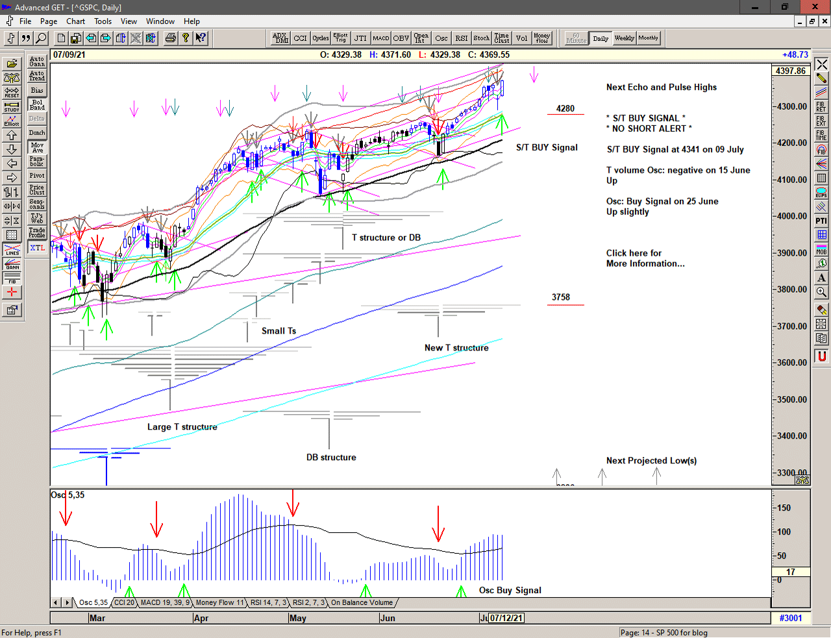
Task: Open the Chart menu
Action: (75, 21)
